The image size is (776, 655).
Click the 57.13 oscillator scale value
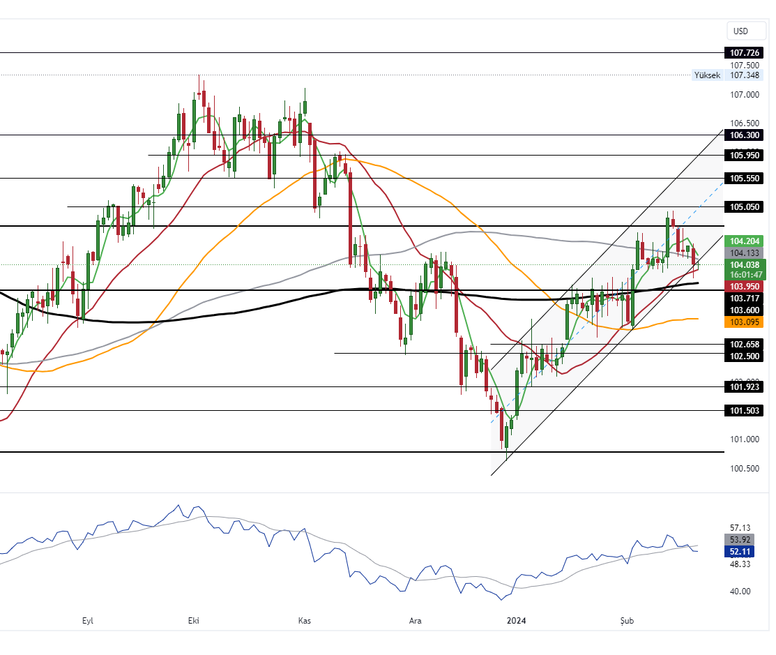740,528
